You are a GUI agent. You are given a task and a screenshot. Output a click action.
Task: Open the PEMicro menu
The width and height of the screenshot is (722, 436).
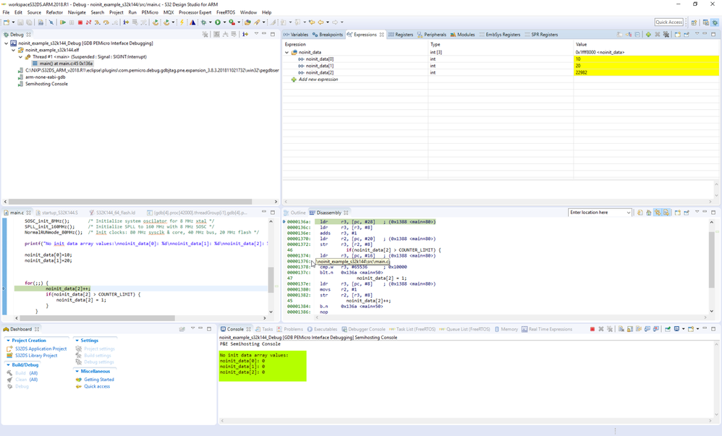click(x=150, y=12)
